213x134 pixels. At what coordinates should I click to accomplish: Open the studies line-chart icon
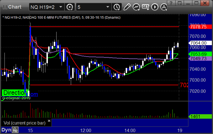coord(136,7)
